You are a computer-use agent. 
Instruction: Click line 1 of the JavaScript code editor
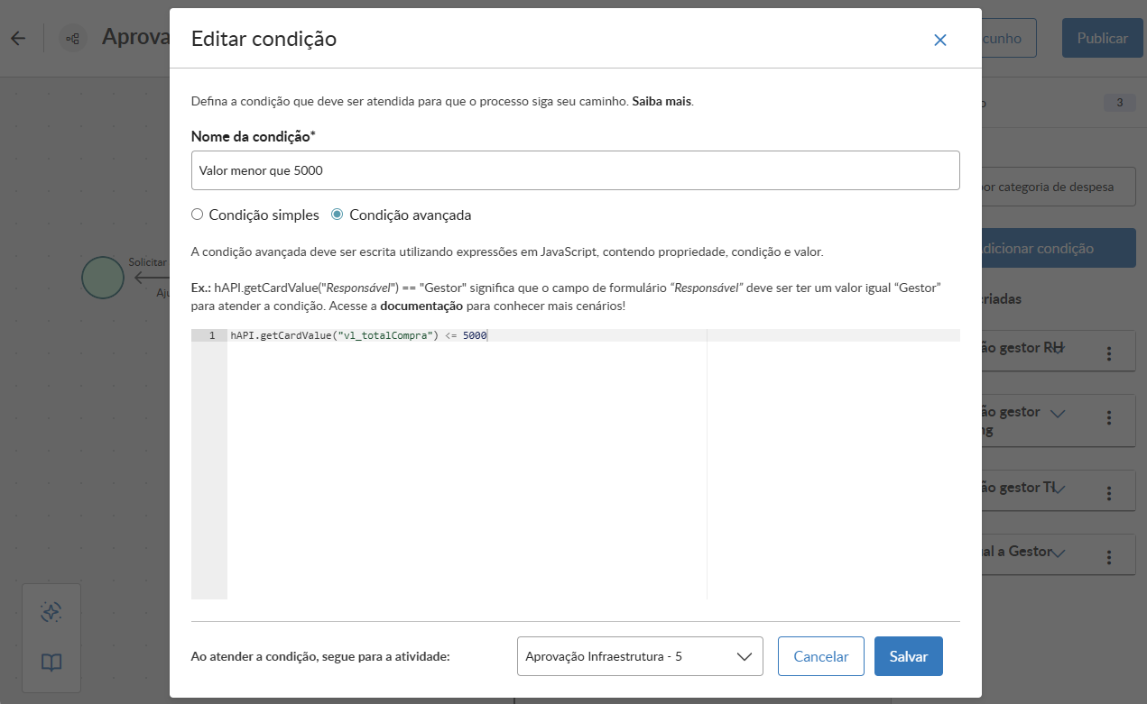tap(541, 335)
